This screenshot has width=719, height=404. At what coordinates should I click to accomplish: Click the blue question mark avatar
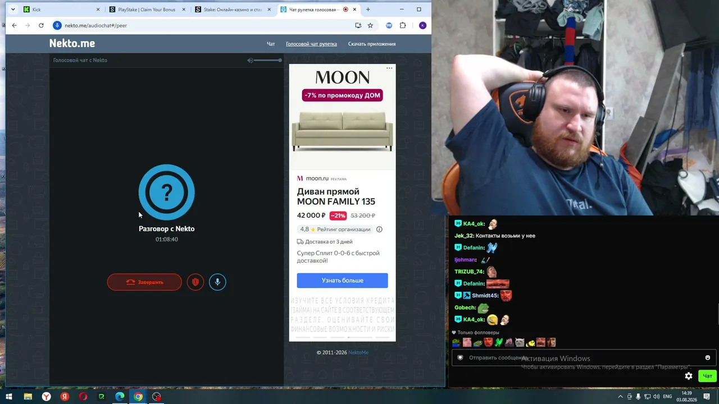coord(167,192)
